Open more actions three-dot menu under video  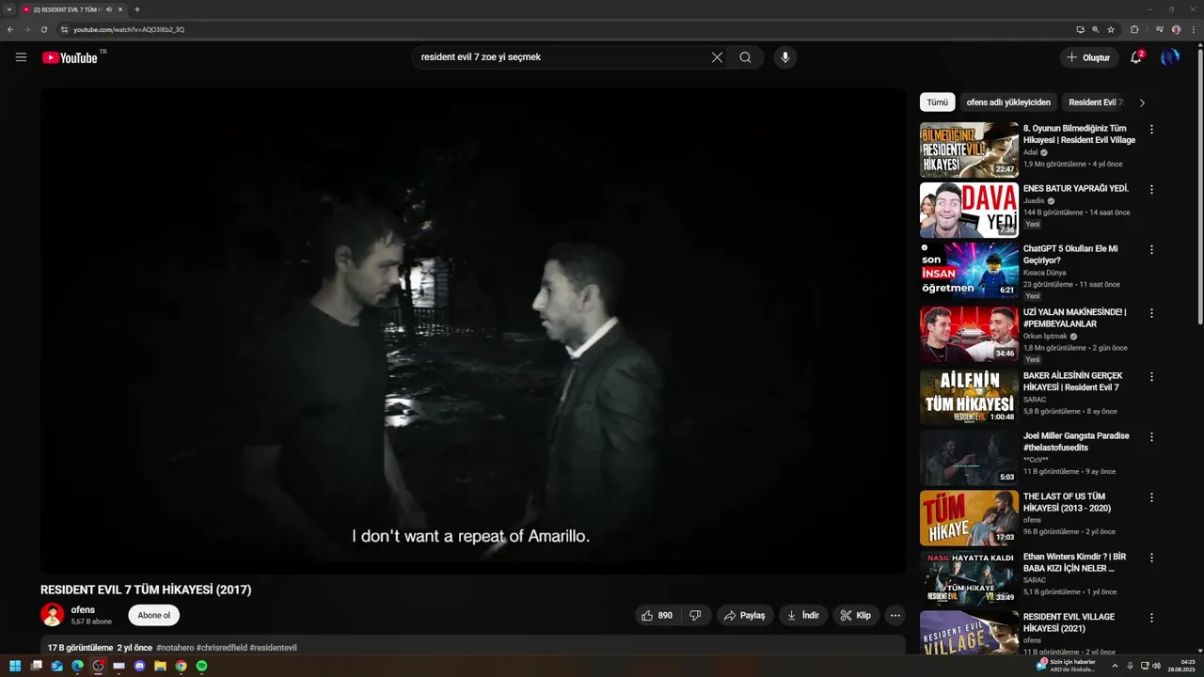pos(895,615)
